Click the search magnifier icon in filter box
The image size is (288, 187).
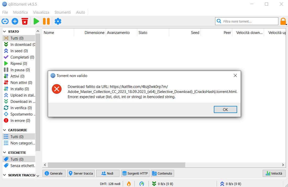click(x=219, y=21)
